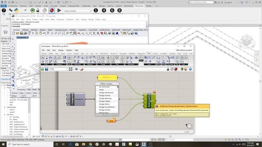Click the red sketch marker icon in the Grasshopper toolbar
The image size is (262, 147).
82,69
